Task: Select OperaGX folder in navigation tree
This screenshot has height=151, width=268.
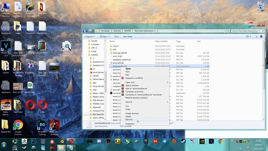Action: point(97,107)
